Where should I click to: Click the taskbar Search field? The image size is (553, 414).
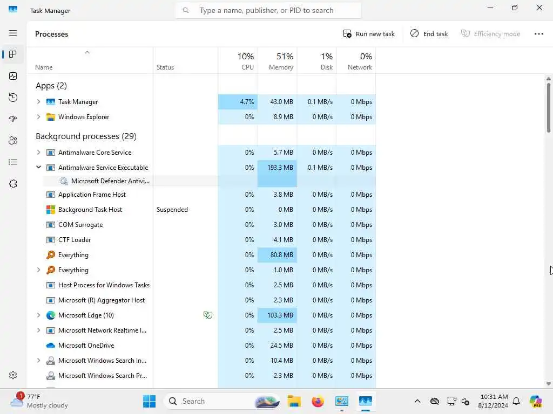click(222, 401)
